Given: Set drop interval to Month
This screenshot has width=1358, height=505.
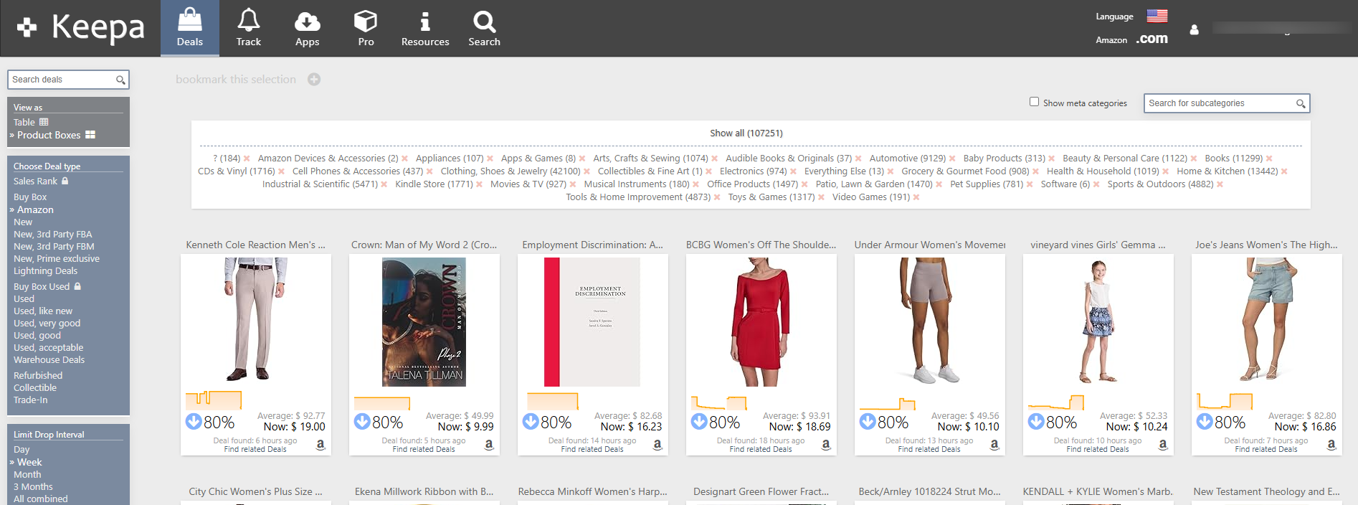Looking at the screenshot, I should point(27,475).
